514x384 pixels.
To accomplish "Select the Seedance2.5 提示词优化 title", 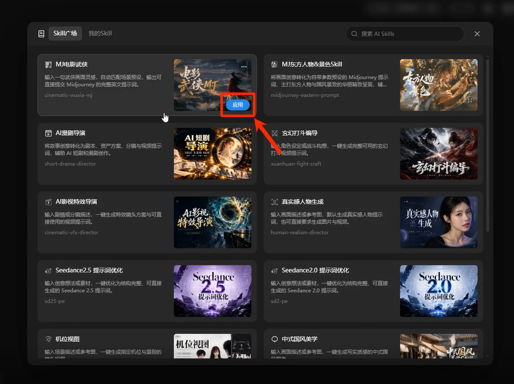I will pyautogui.click(x=89, y=270).
